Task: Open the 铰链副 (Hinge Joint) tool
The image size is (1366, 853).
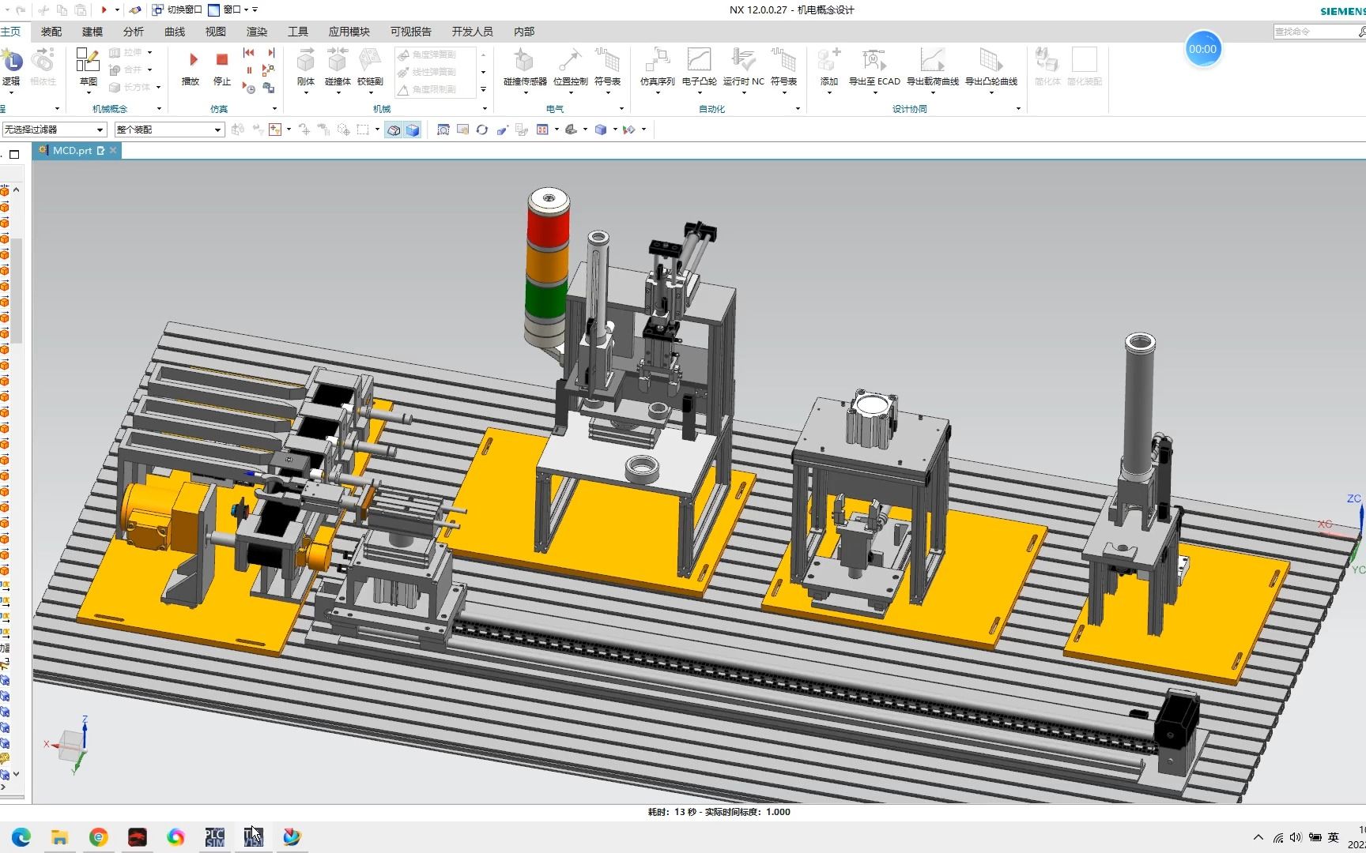Action: [x=370, y=66]
